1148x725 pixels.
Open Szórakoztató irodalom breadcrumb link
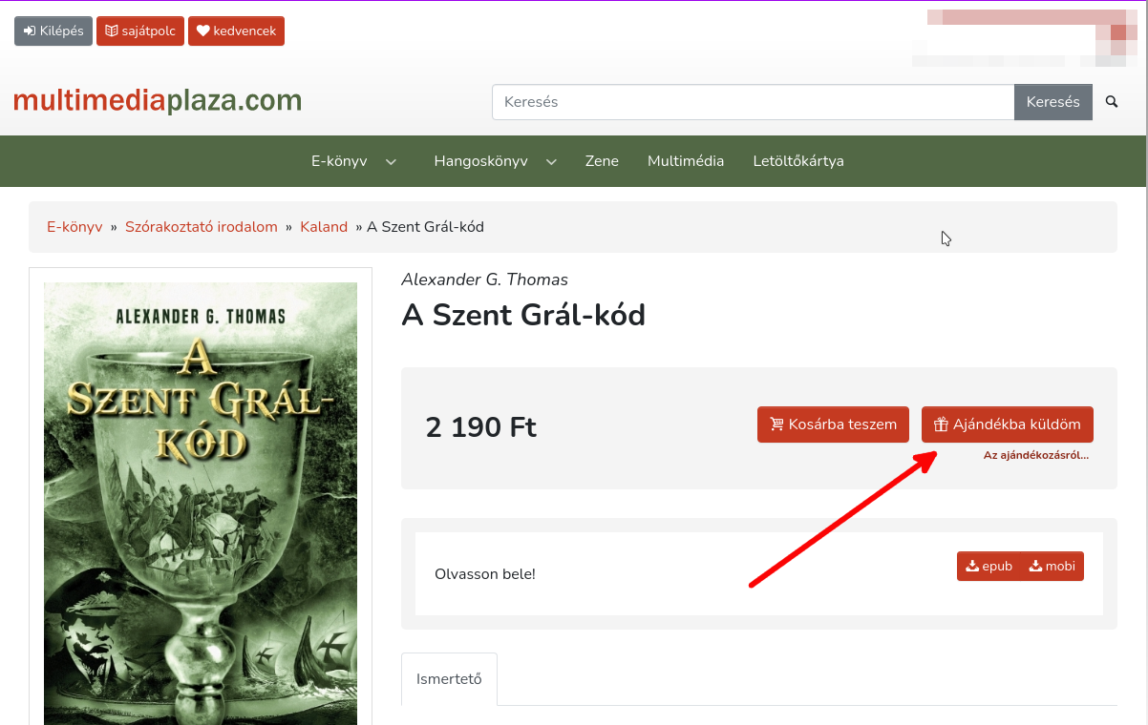click(x=201, y=227)
